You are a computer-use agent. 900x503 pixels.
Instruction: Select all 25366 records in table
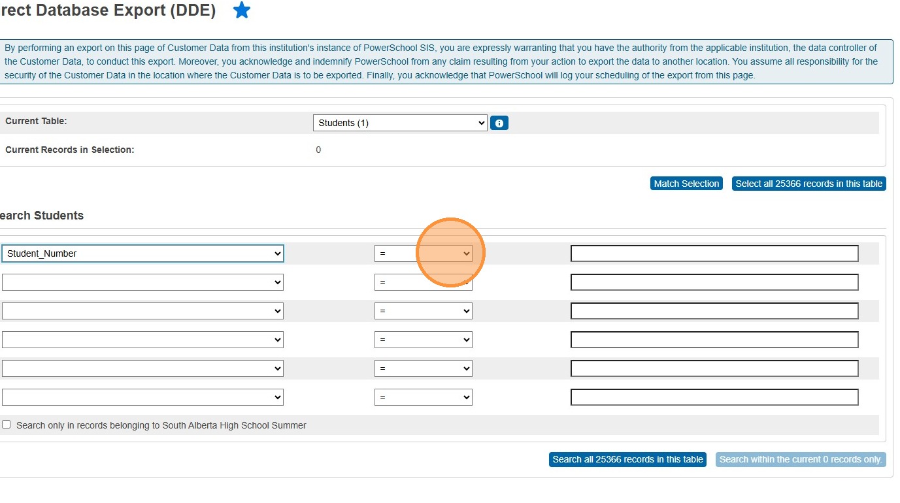(808, 184)
